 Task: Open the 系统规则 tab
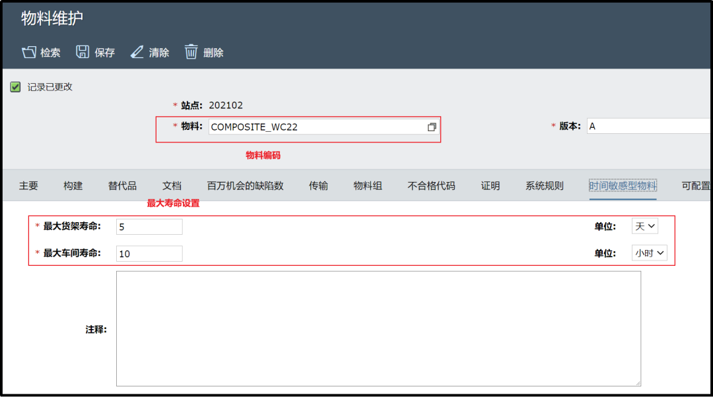coord(544,185)
